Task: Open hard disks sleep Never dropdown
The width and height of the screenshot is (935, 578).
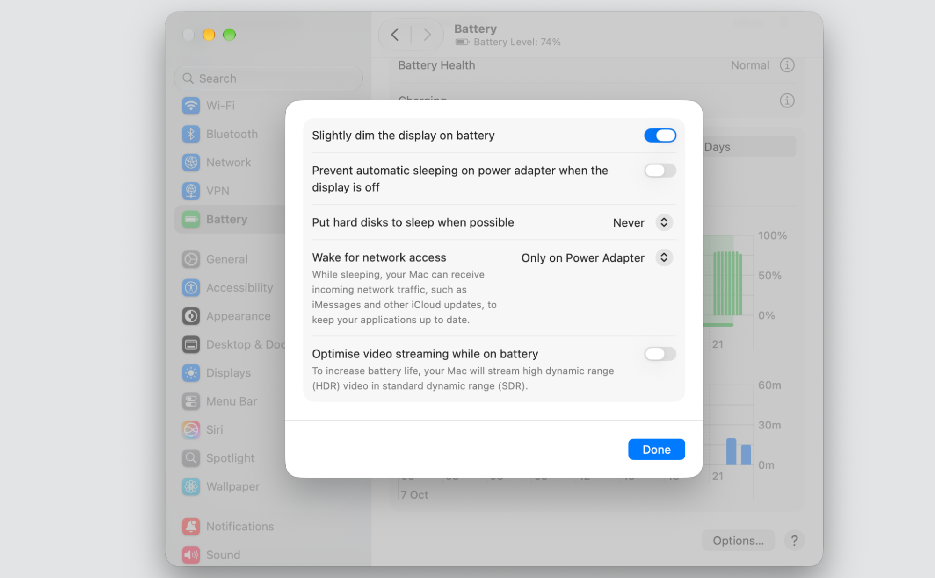Action: tap(664, 222)
